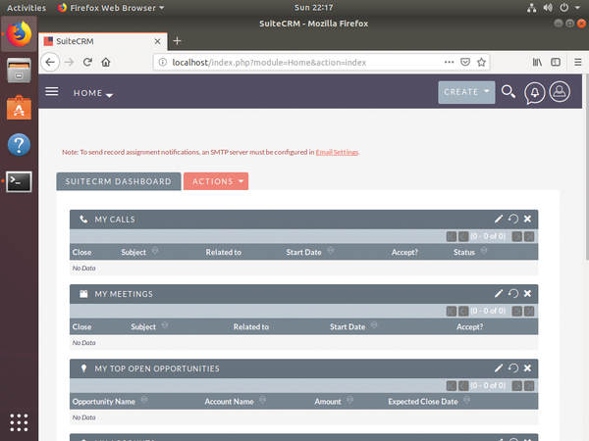The image size is (589, 441).
Task: Remove the My Meetings dashlet
Action: pos(527,294)
